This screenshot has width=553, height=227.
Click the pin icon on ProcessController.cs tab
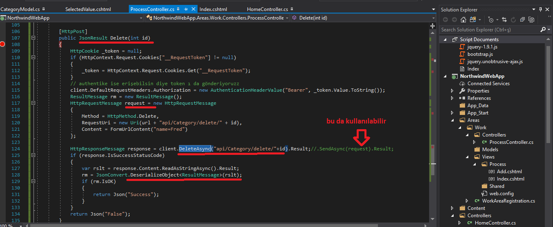186,9
